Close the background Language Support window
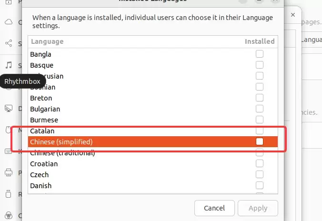Image resolution: width=322 pixels, height=221 pixels. pyautogui.click(x=293, y=15)
